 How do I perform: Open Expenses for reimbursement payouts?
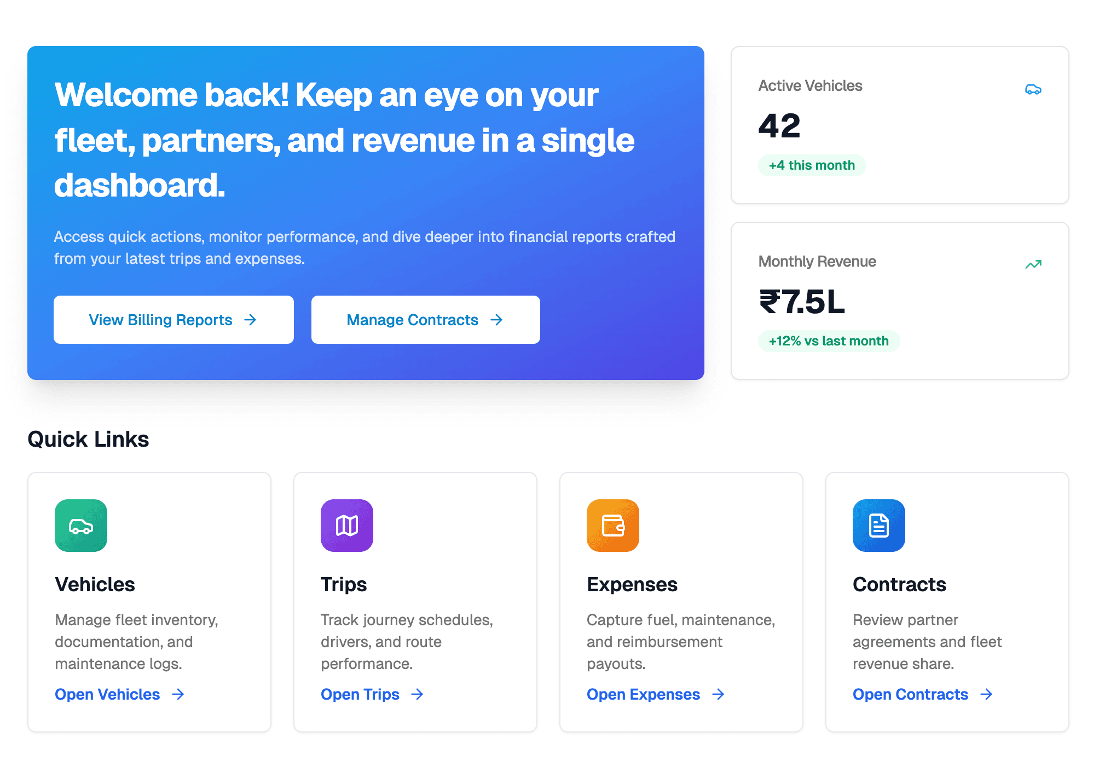[644, 694]
